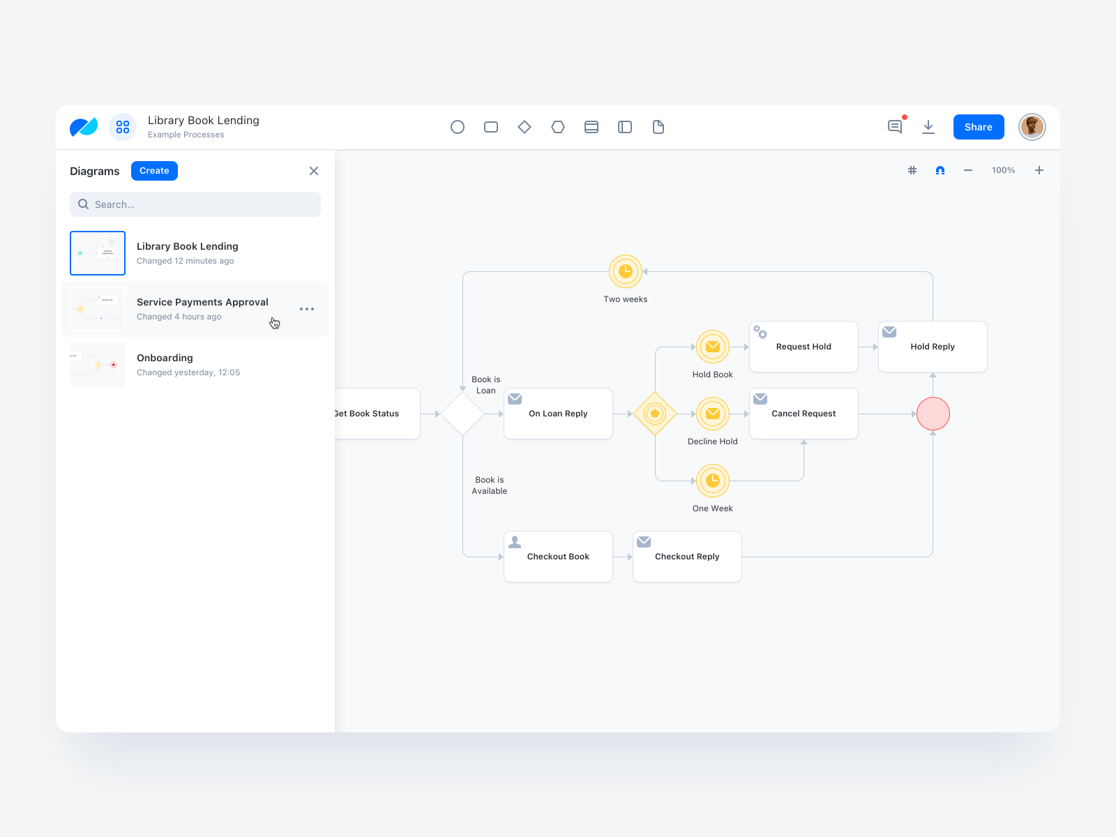Select the hexagon shape tool
Screen dimensions: 1116x837
click(558, 127)
